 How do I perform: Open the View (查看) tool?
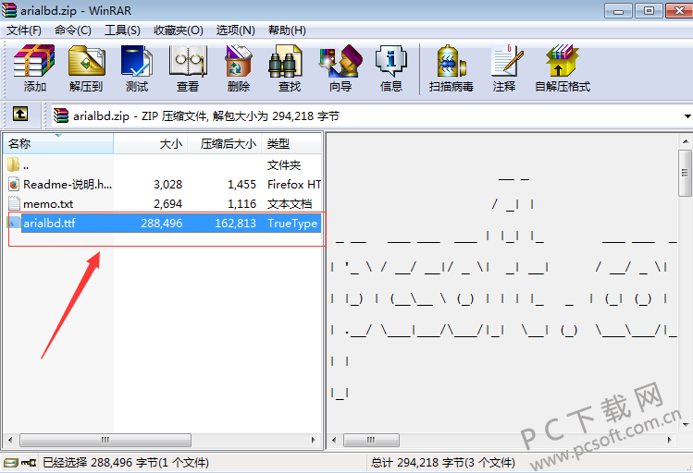click(x=188, y=68)
